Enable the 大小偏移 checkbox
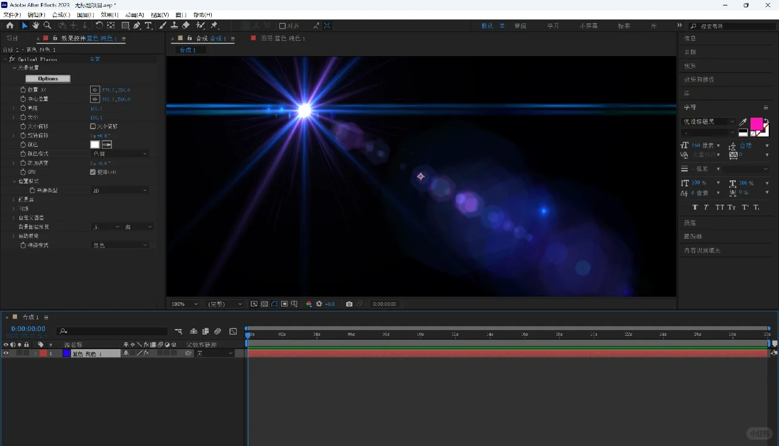779x446 pixels. pos(93,127)
